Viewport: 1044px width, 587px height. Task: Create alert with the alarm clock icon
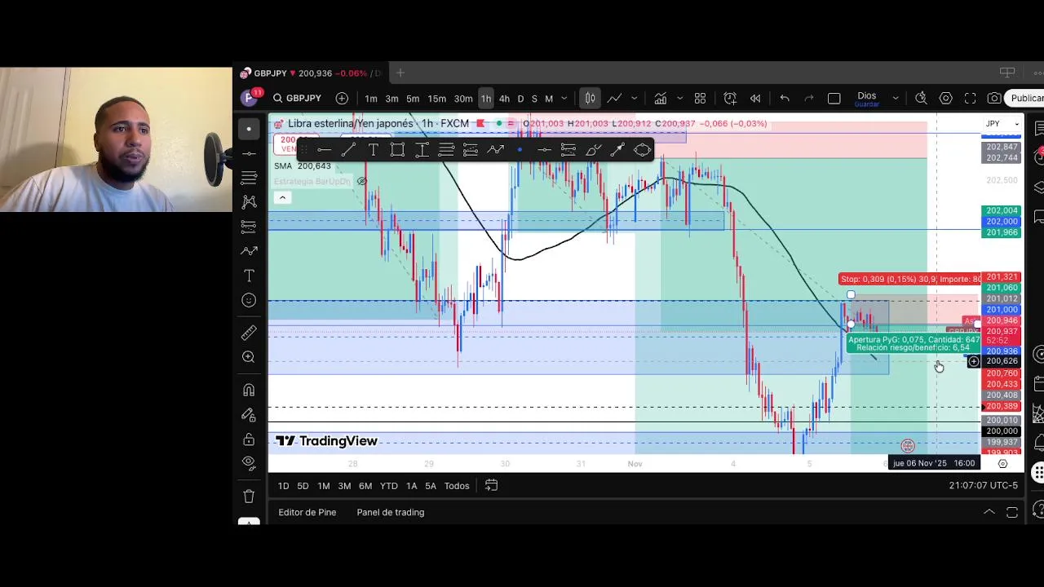tap(730, 99)
